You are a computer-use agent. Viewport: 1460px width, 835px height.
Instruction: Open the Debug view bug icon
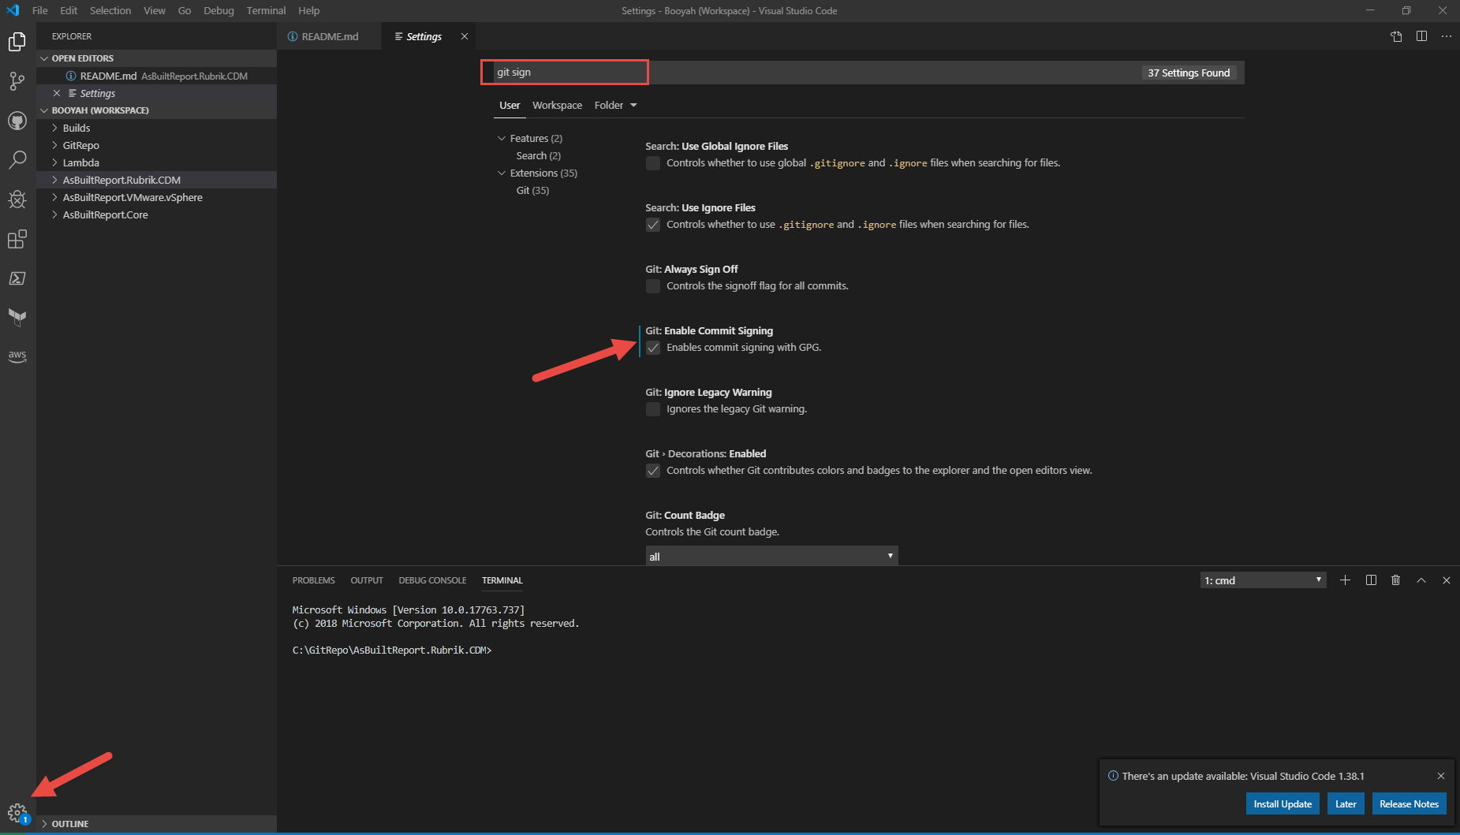point(17,199)
